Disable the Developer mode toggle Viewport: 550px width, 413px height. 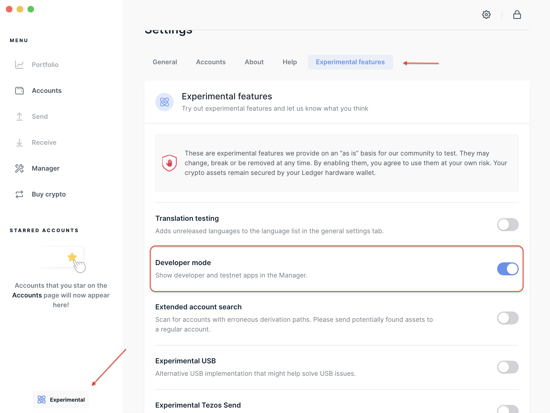508,269
